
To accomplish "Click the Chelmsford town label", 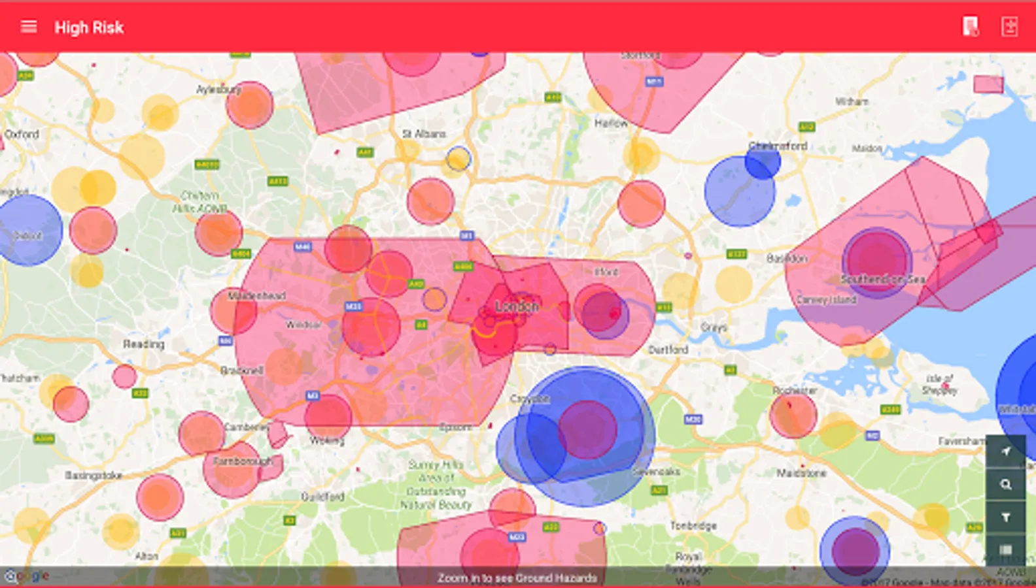I will point(778,146).
